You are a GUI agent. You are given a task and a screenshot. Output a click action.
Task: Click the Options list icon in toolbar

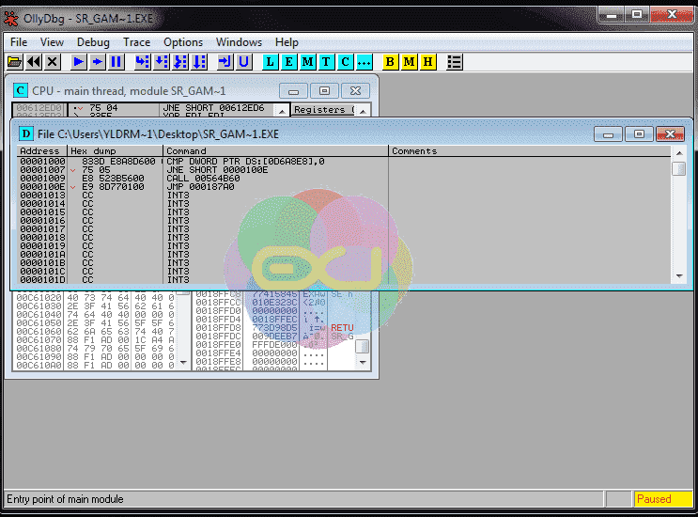(x=454, y=61)
